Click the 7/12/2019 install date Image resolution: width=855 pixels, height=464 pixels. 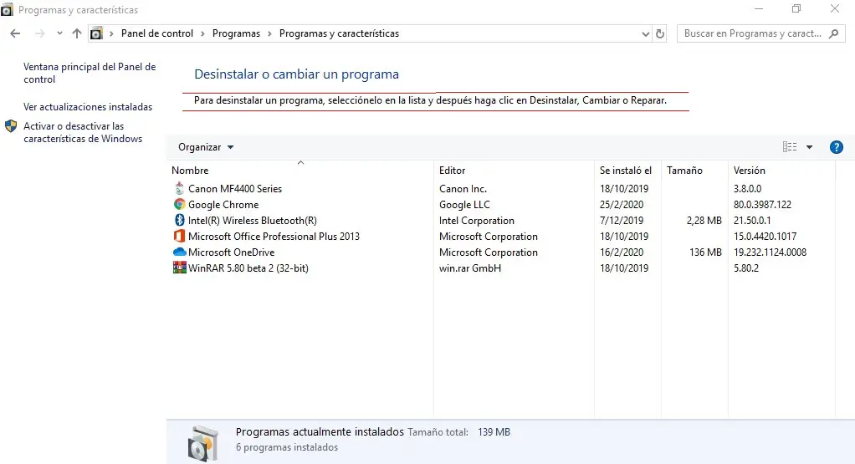(622, 220)
